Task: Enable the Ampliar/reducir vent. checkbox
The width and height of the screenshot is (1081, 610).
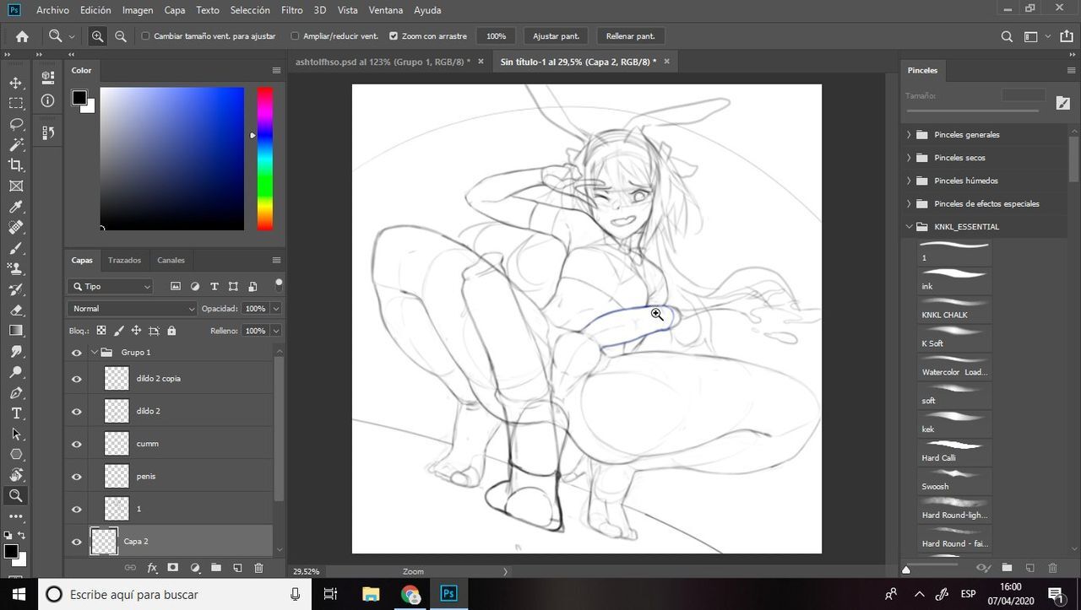Action: 295,36
